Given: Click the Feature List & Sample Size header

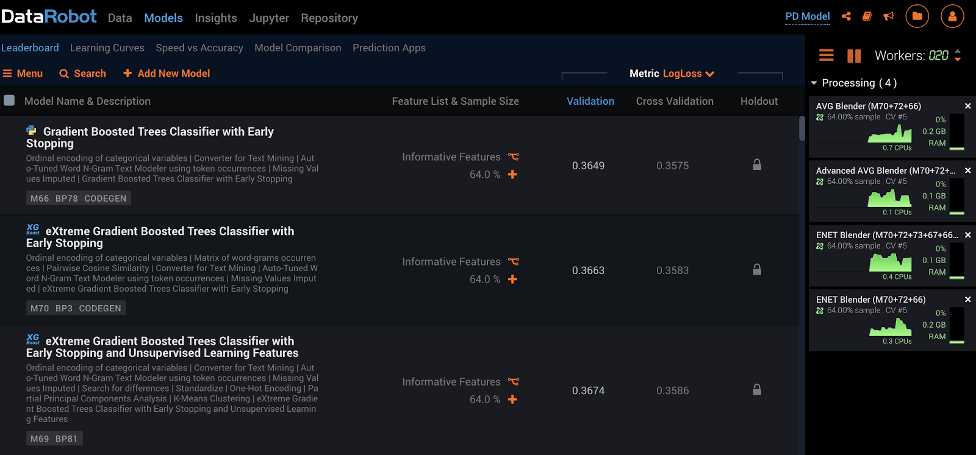Looking at the screenshot, I should click(x=455, y=101).
